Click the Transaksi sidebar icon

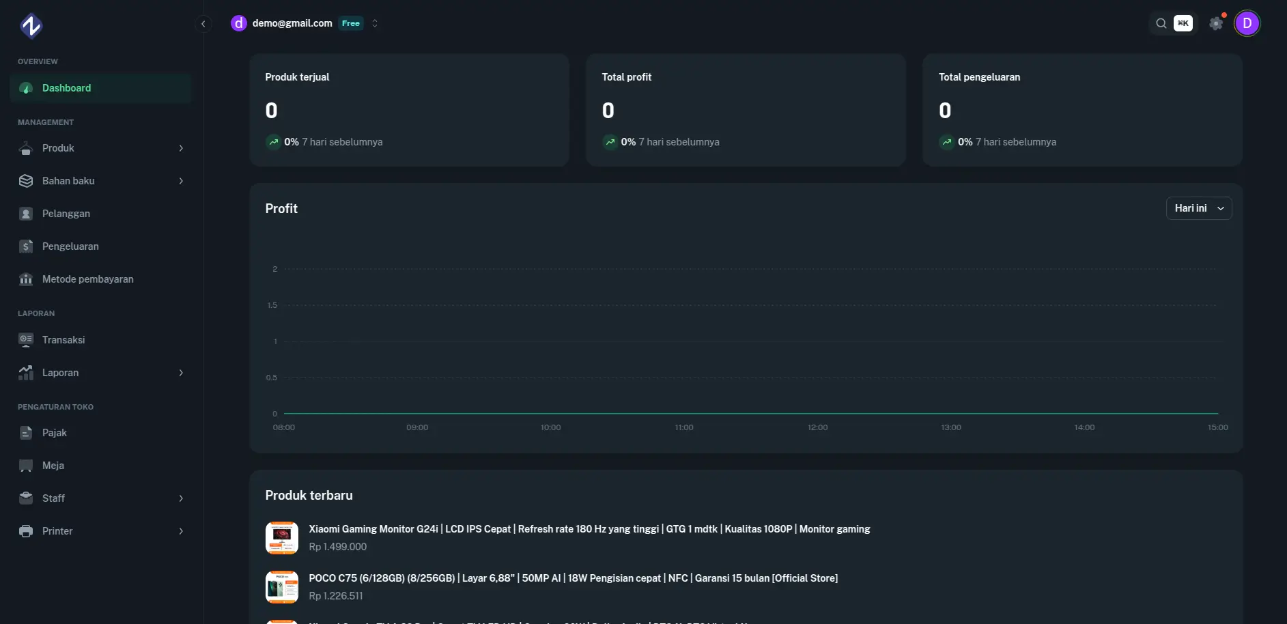point(26,340)
